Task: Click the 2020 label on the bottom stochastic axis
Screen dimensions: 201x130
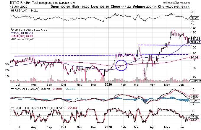Action: tap(108, 127)
